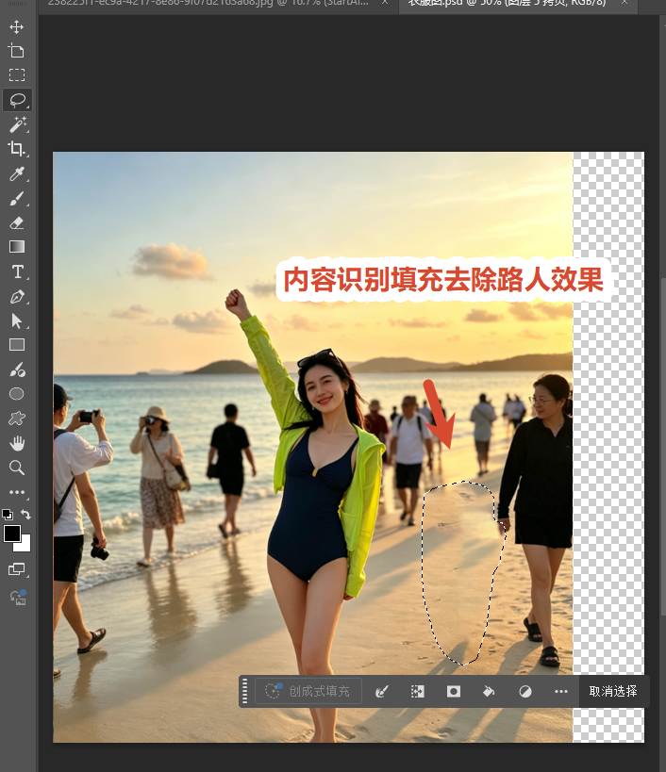
Task: Select the Artboard tool
Action: (17, 51)
